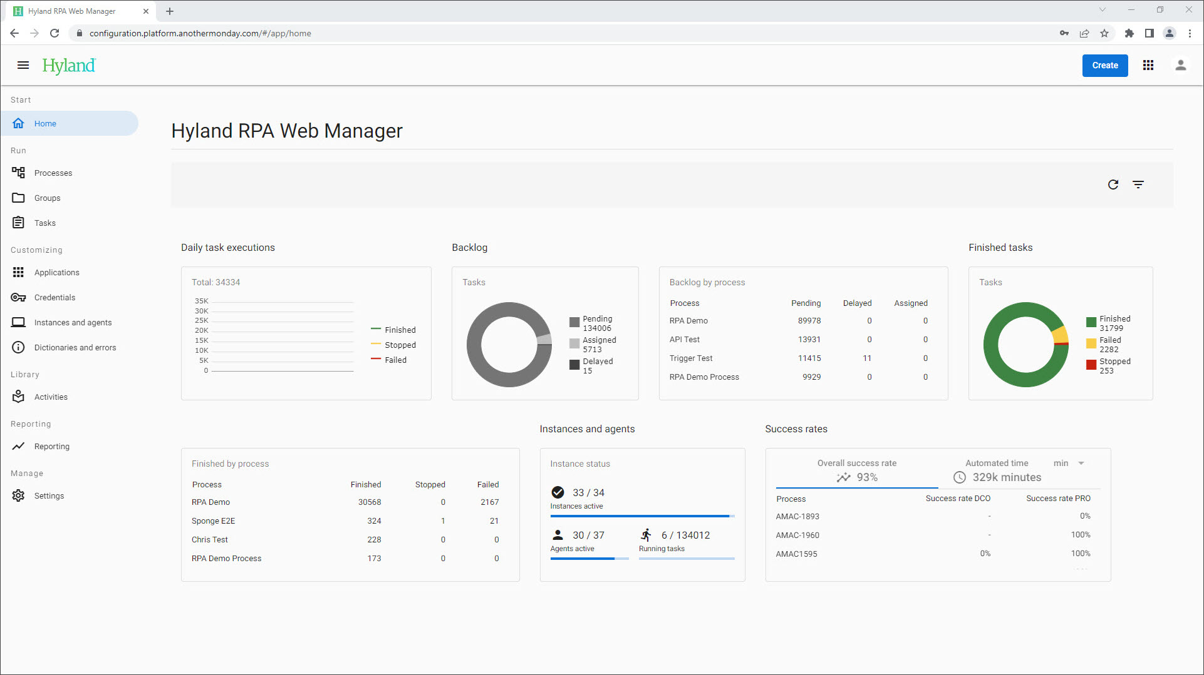Screen dimensions: 1204x675
Task: Click the share page icon in address bar
Action: [1084, 33]
